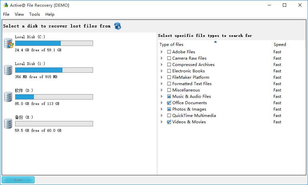Select the Local Disk (1:) drive icon
Image resolution: width=308 pixels, height=185 pixels.
pos(8,70)
